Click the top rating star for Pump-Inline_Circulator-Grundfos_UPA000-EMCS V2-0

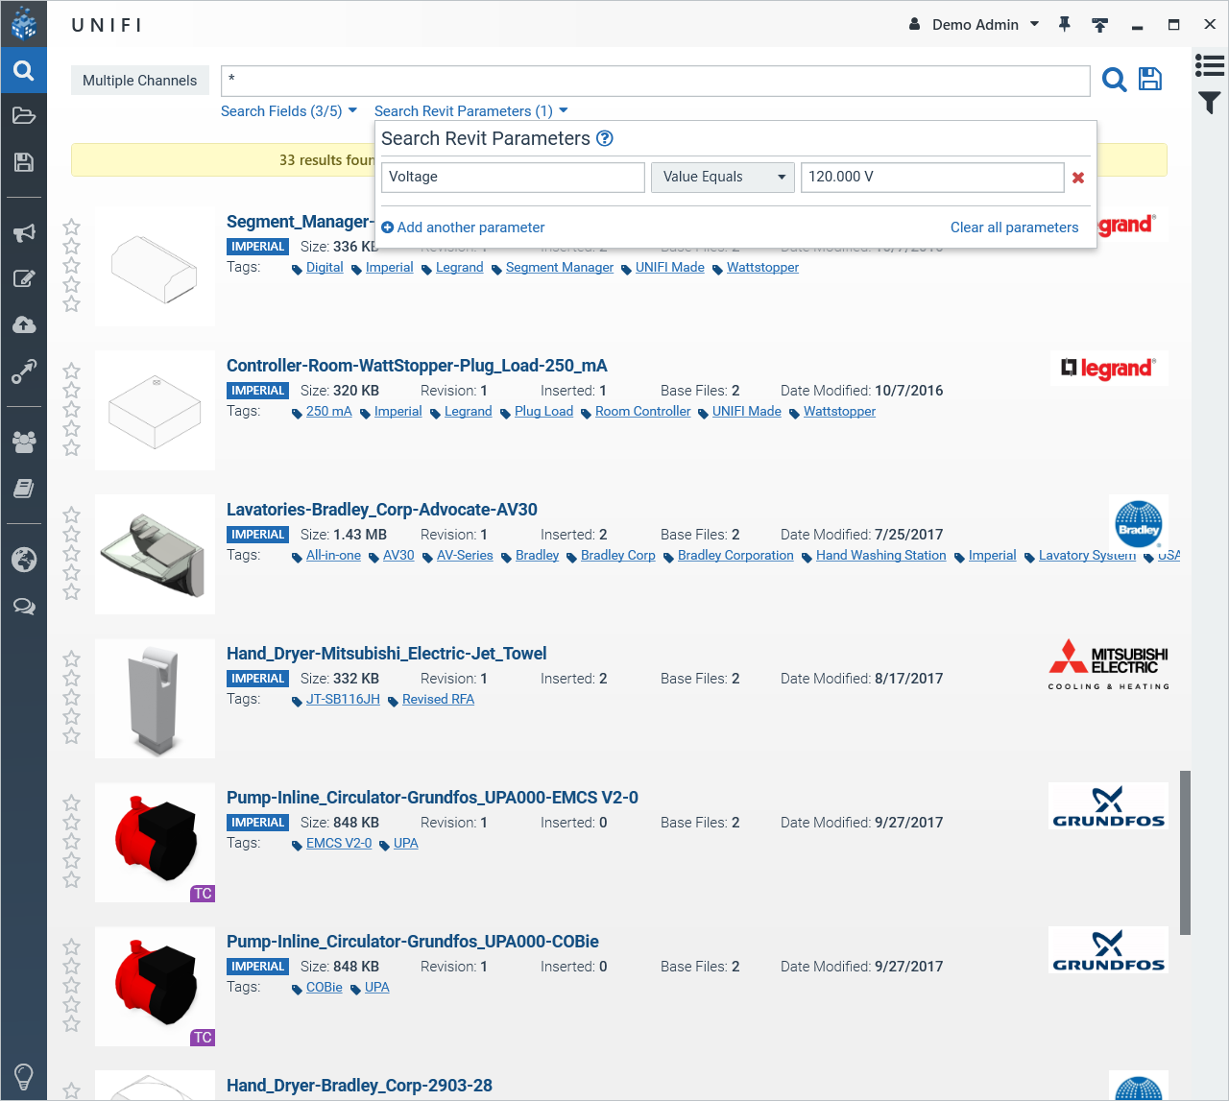coord(71,803)
